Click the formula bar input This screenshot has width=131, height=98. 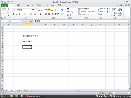pyautogui.click(x=80, y=21)
